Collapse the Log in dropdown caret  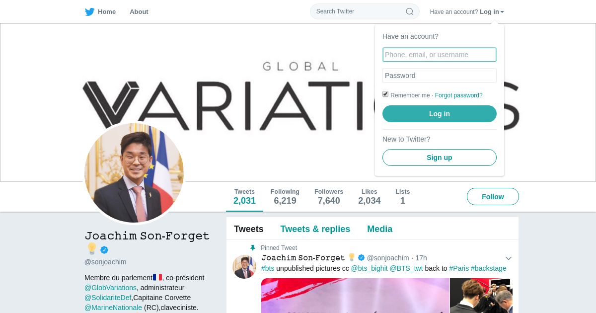tap(502, 12)
